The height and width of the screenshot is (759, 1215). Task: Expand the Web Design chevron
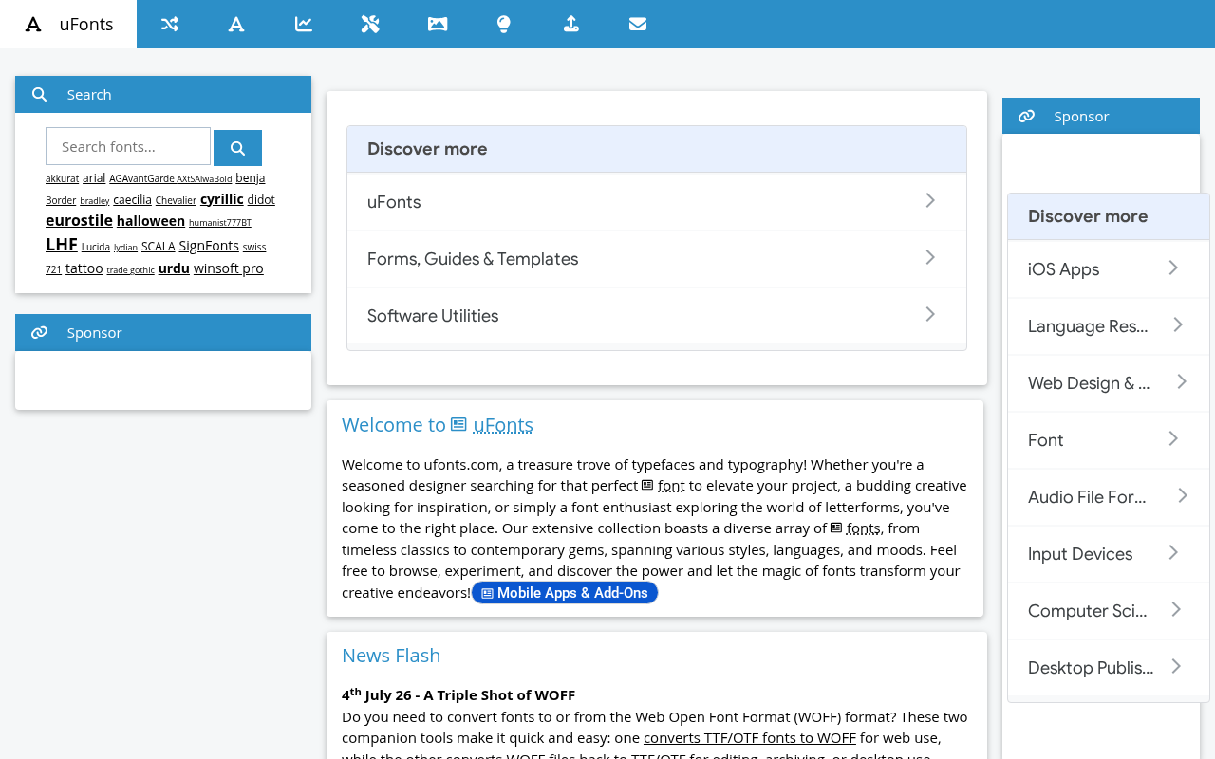pyautogui.click(x=1182, y=381)
